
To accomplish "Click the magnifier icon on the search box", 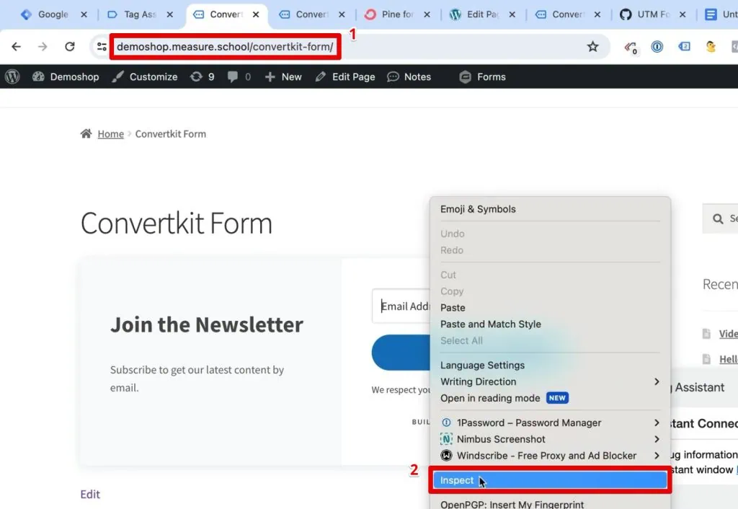I will click(x=719, y=218).
